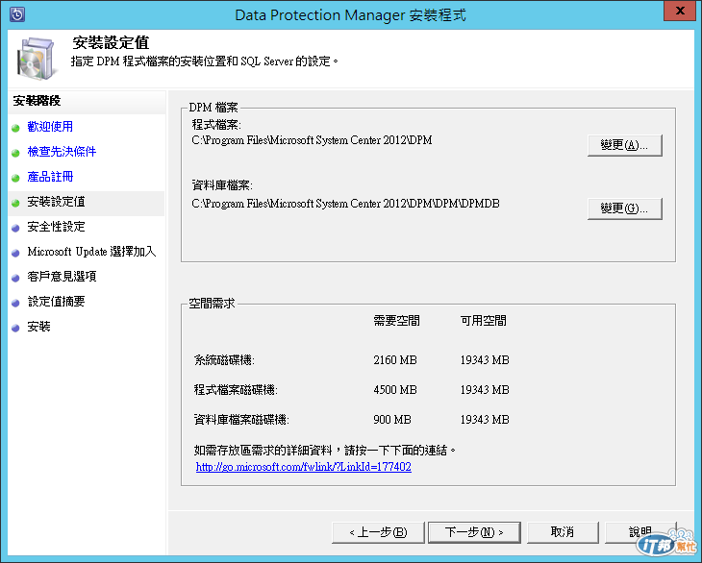This screenshot has width=702, height=563.
Task: Select Microsoft Update 選擇加入 step
Action: [91, 252]
